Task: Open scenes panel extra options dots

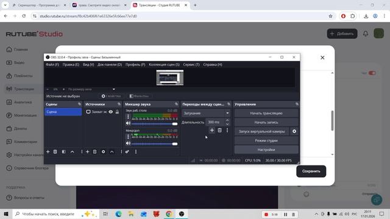Action: pyautogui.click(x=82, y=151)
